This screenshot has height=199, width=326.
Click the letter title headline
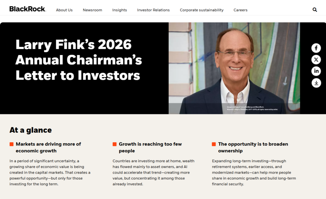pyautogui.click(x=79, y=60)
